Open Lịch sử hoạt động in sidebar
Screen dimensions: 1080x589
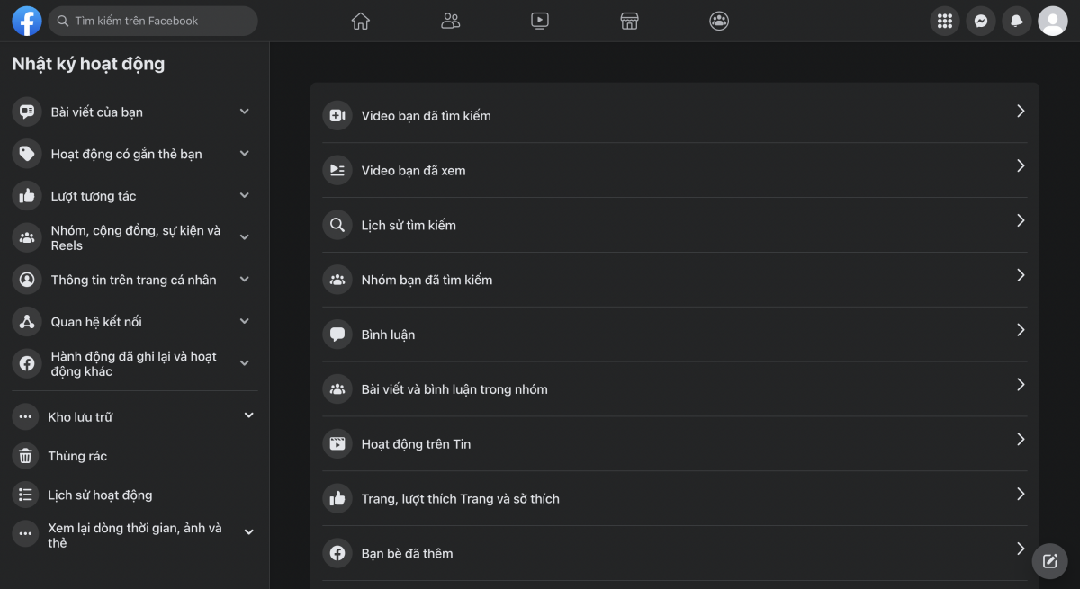(135, 495)
